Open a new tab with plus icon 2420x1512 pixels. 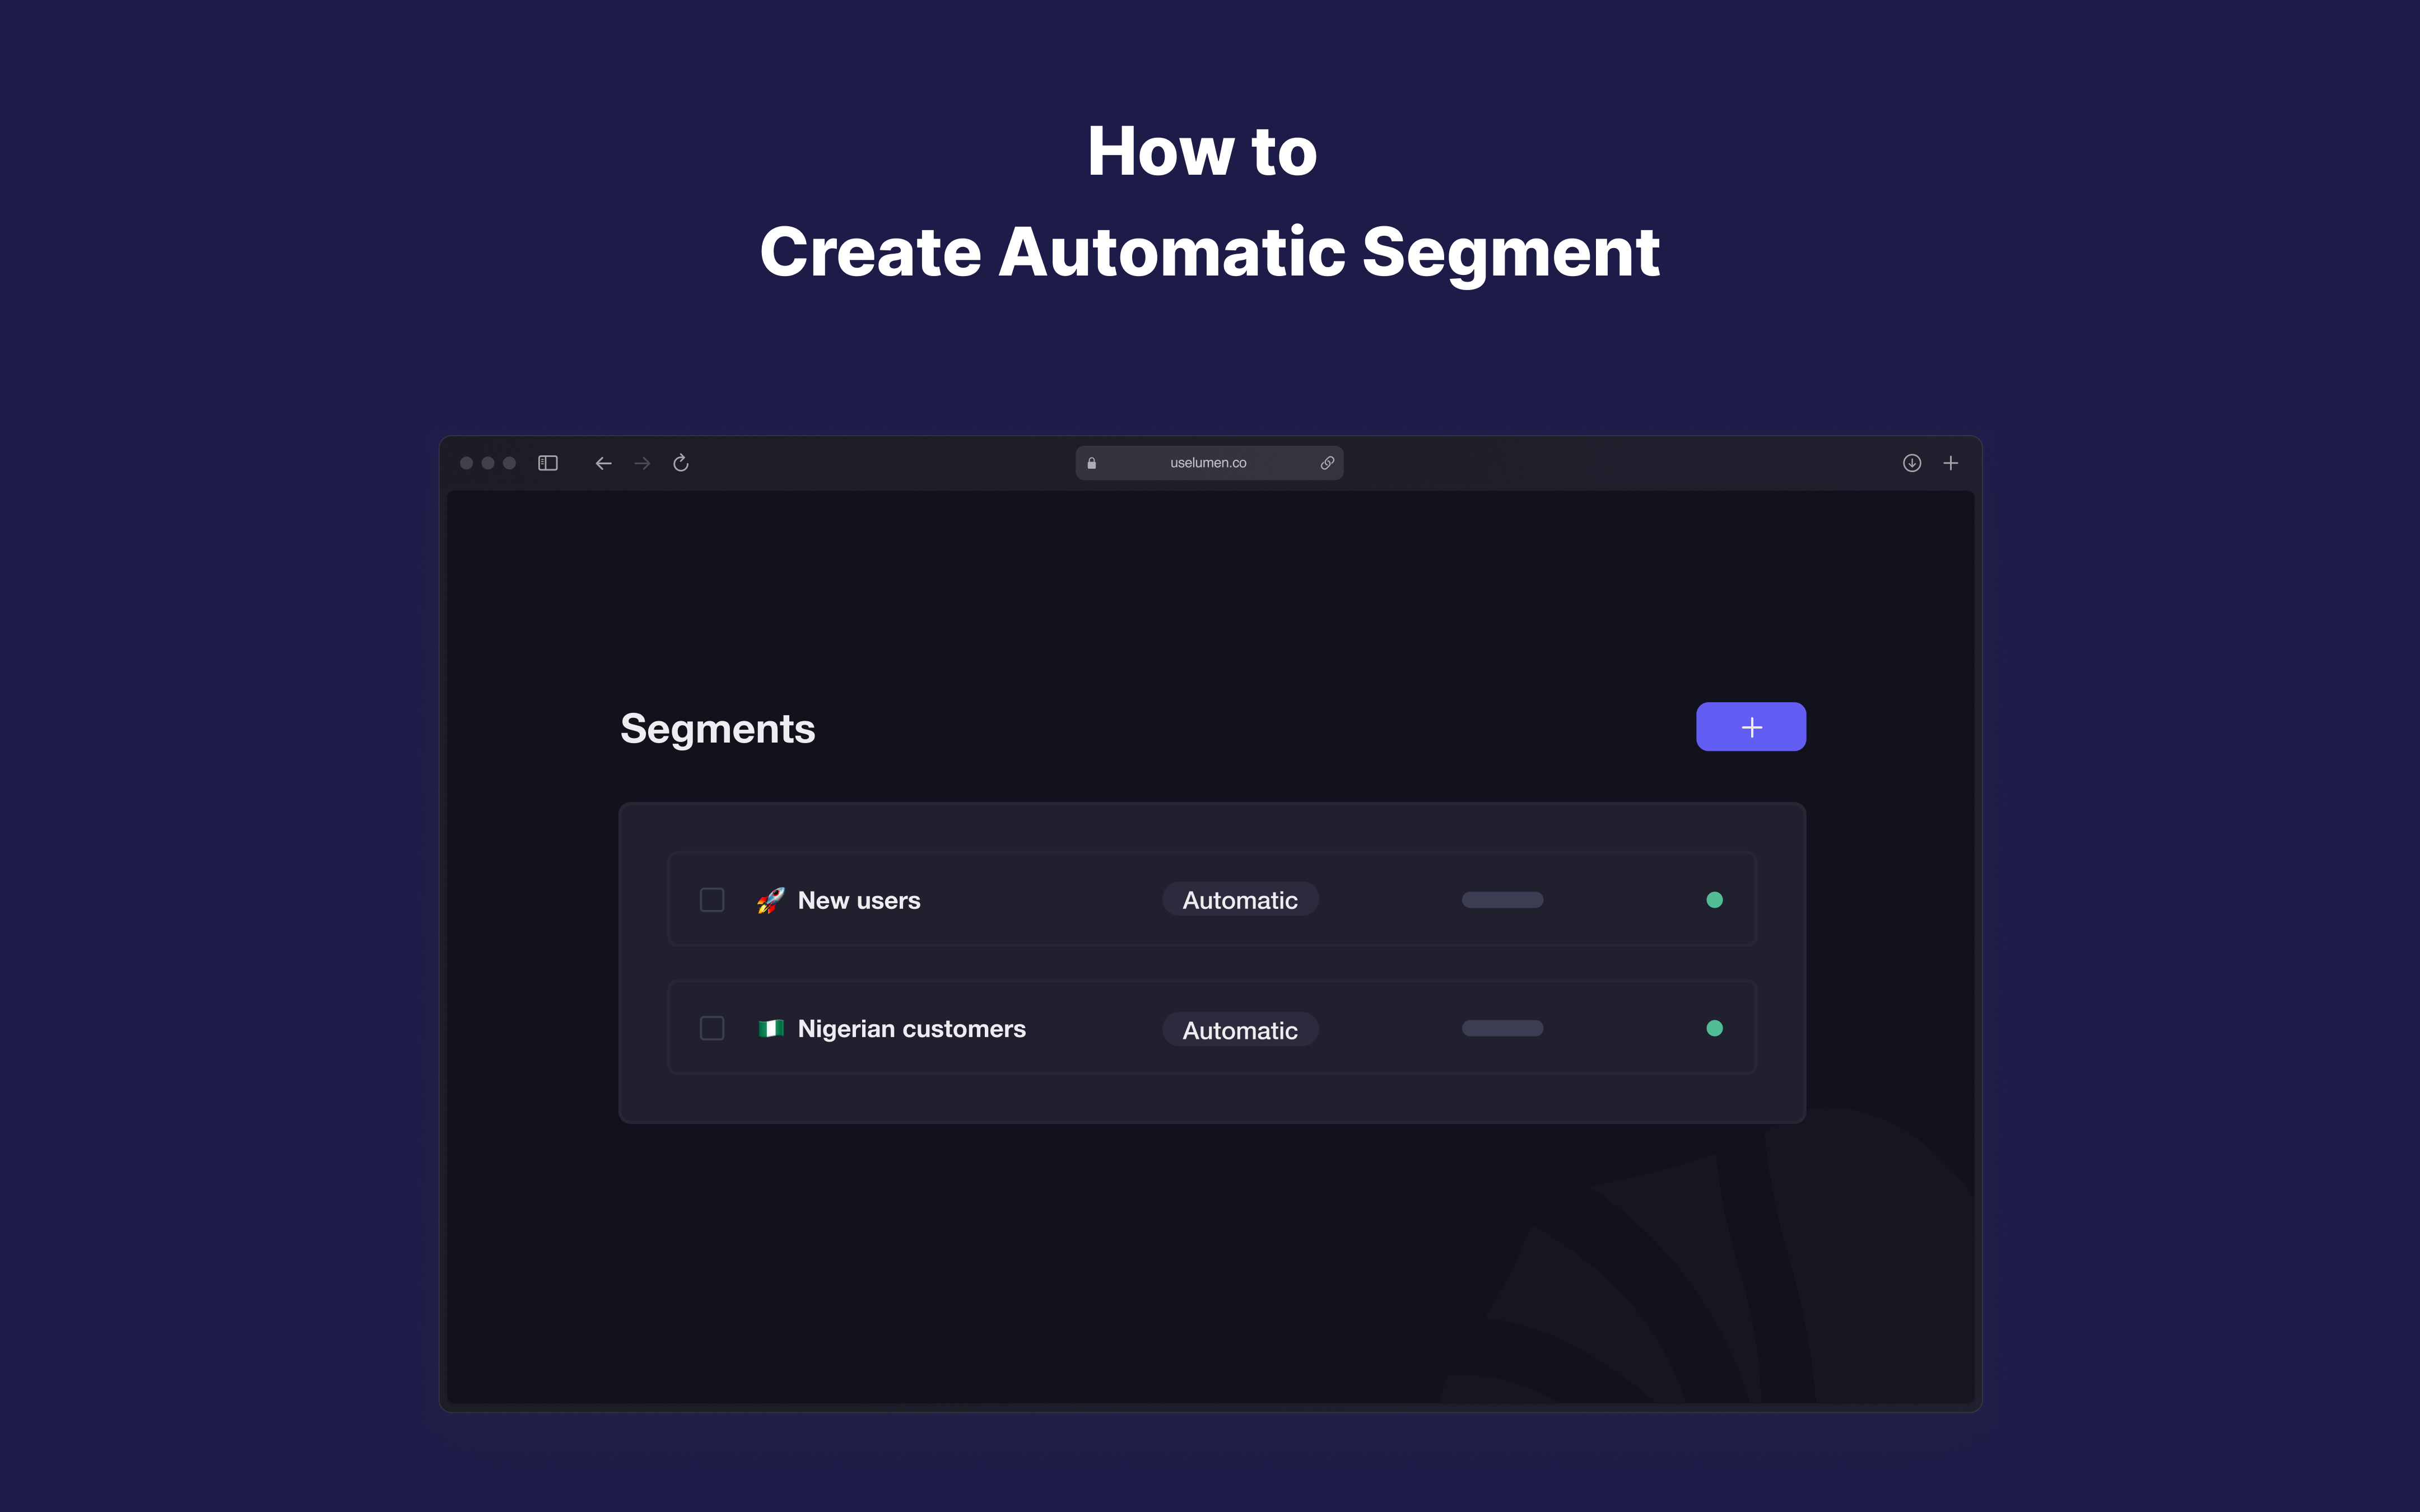(1950, 463)
